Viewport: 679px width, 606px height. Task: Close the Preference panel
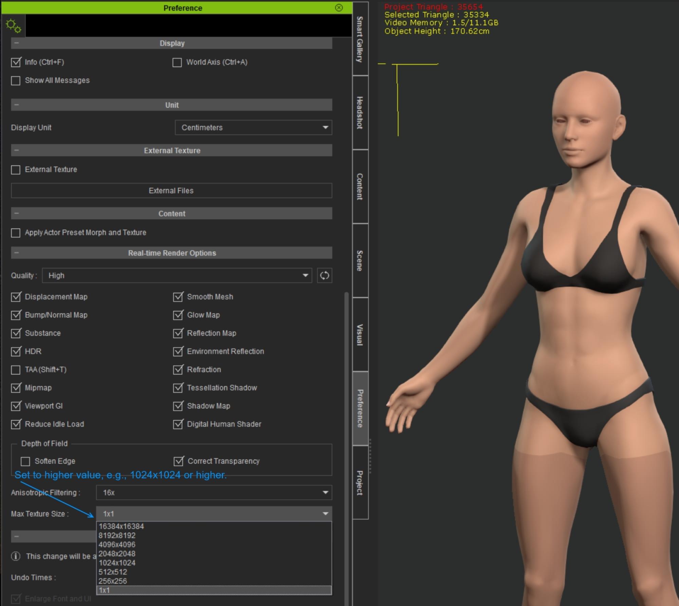(x=339, y=8)
